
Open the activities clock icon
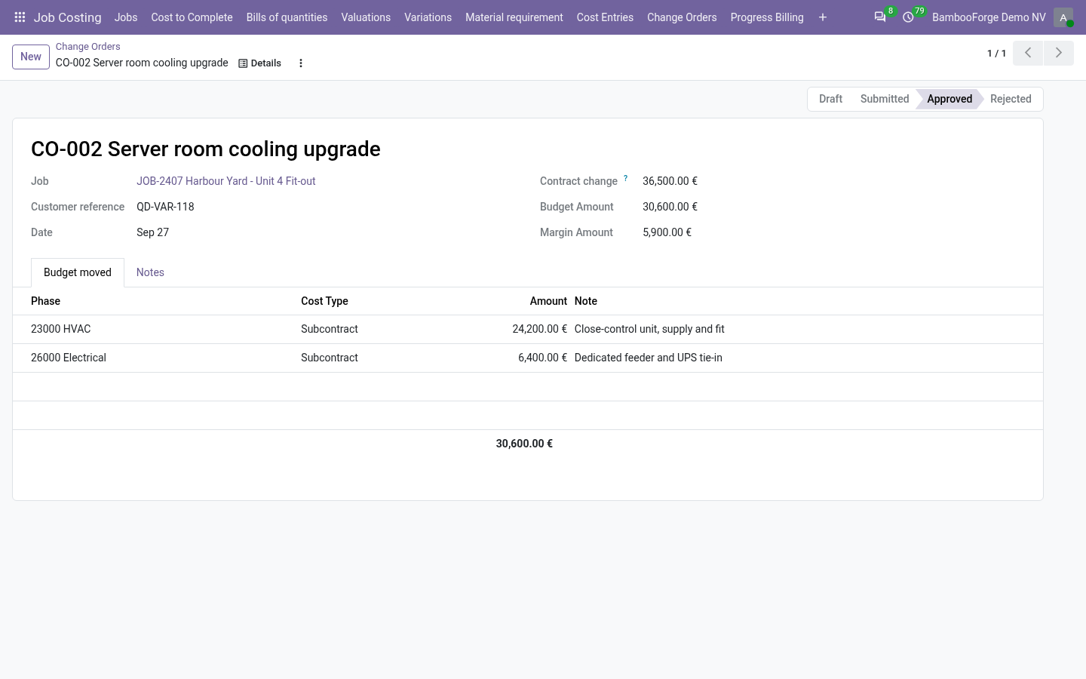[908, 17]
